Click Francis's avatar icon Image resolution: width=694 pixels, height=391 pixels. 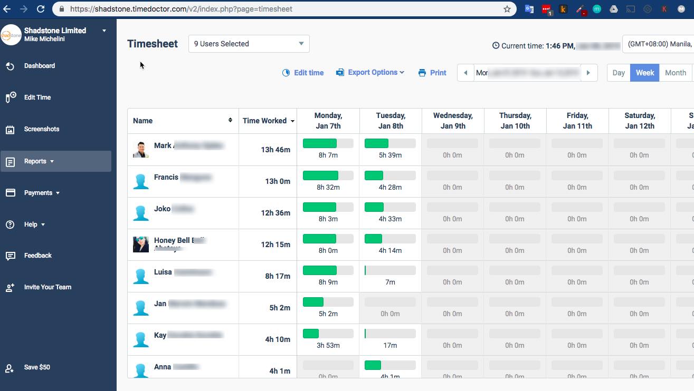point(141,181)
